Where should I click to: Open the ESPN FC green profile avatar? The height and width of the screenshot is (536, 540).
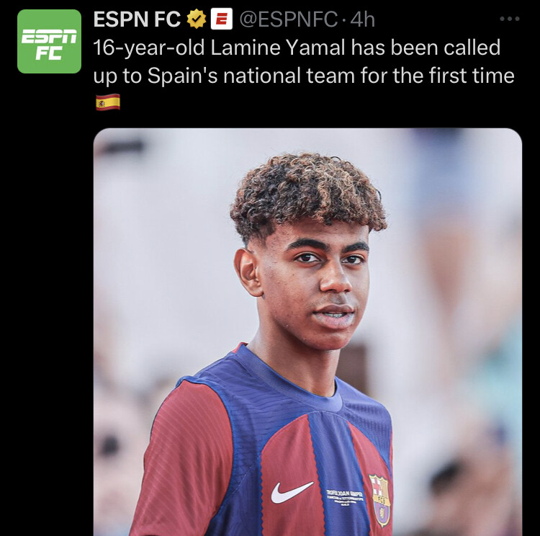pyautogui.click(x=49, y=41)
